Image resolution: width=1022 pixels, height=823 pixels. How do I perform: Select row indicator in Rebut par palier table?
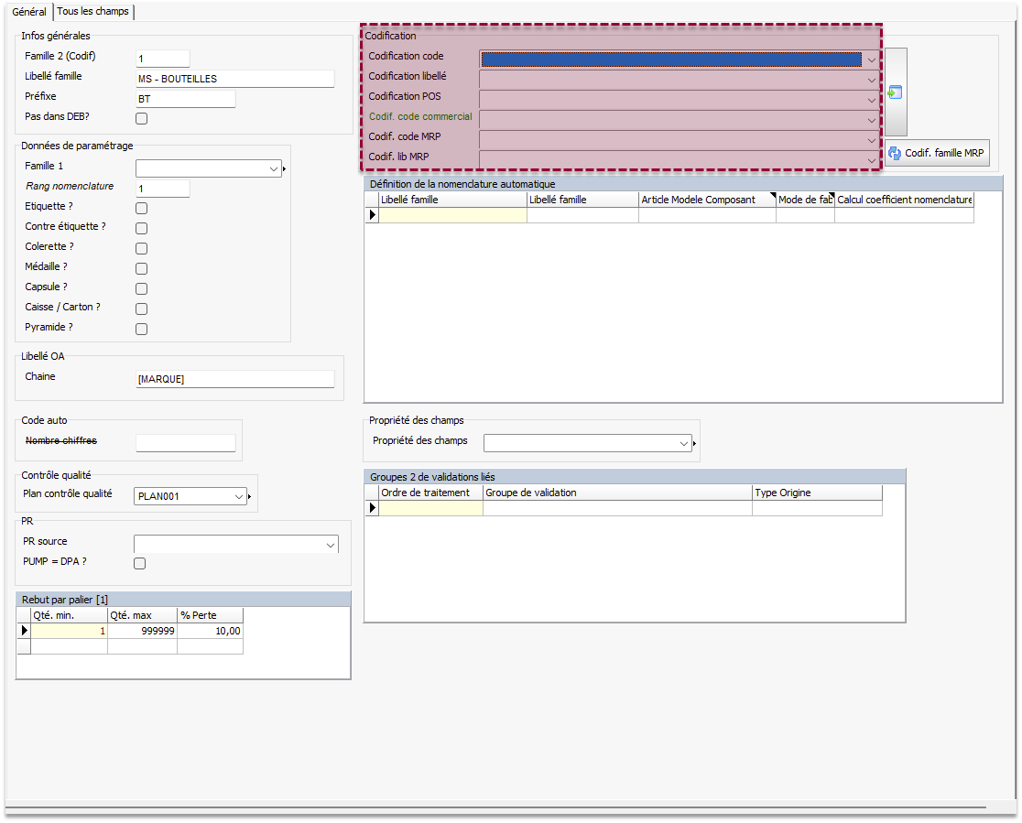[24, 631]
